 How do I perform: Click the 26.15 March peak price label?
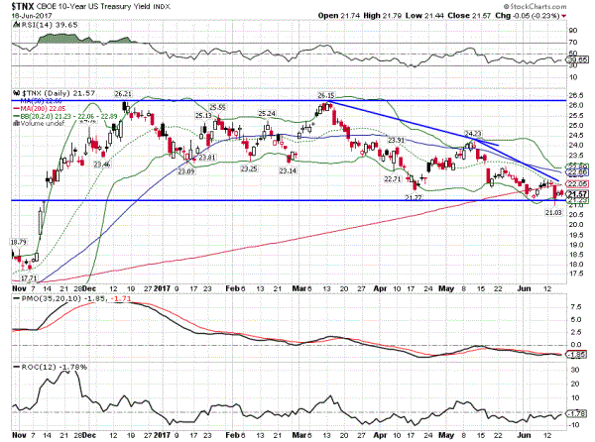[325, 95]
